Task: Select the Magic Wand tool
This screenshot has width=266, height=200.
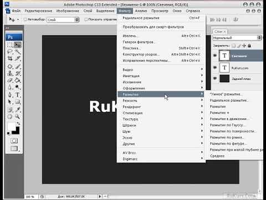Action: click(x=18, y=52)
